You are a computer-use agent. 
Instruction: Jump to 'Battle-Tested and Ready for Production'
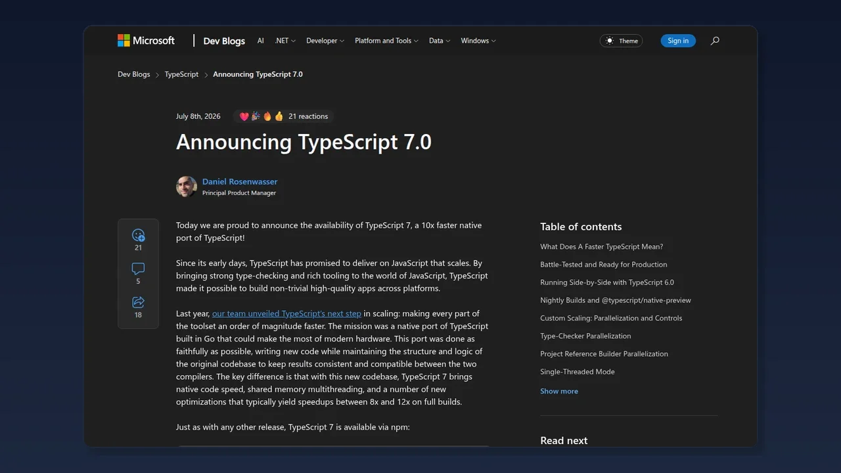click(x=604, y=264)
